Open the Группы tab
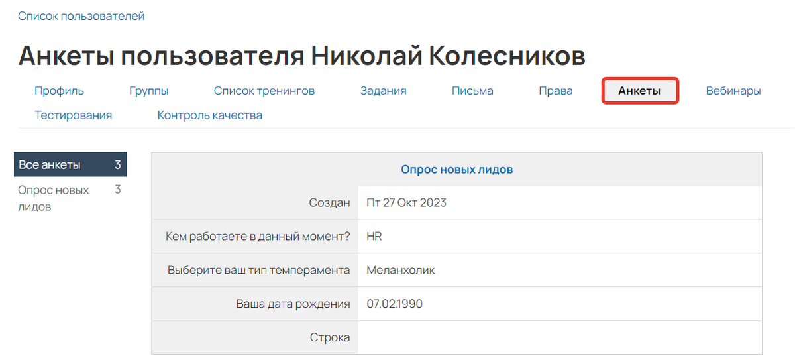Screen dimensions: 795x362 (149, 91)
